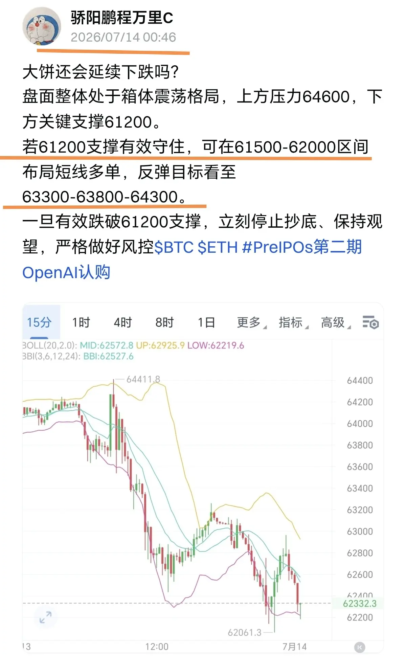Viewport: 406px width, 656px height.
Task: Choose the 8时 interval tab
Action: [x=164, y=322]
